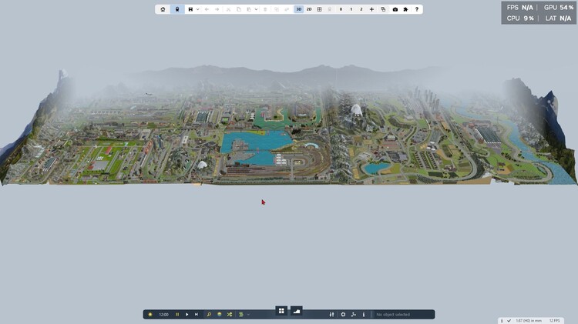Open the paste options dropdown arrow
Viewport: 578px width, 324px height.
pyautogui.click(x=256, y=9)
